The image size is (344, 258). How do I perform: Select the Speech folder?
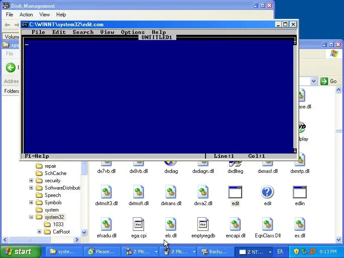pyautogui.click(x=52, y=195)
